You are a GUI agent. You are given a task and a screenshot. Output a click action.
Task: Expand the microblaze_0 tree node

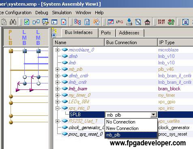point(57,50)
